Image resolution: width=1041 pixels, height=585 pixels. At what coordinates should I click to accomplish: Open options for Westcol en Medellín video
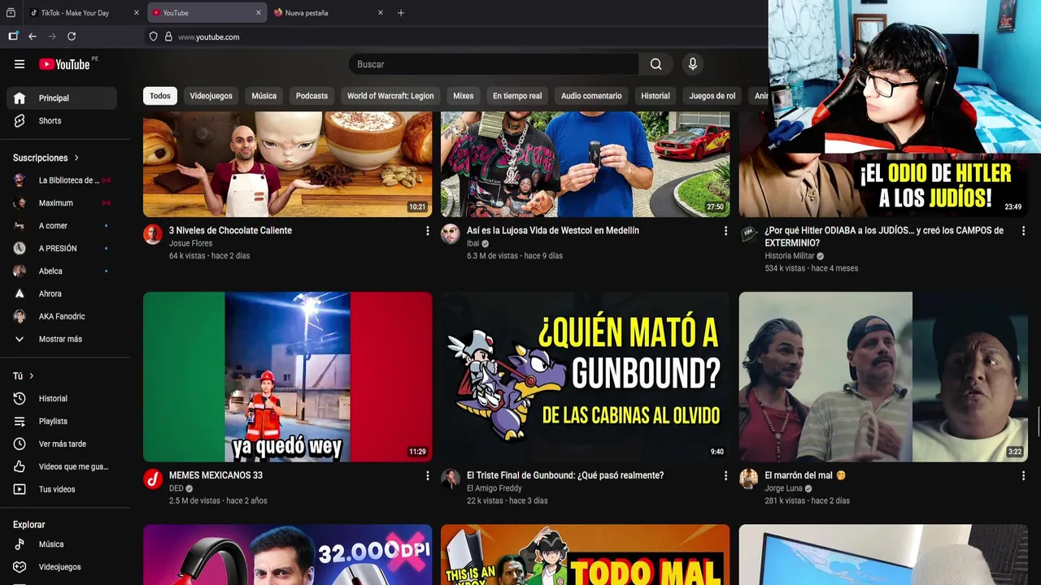[725, 231]
